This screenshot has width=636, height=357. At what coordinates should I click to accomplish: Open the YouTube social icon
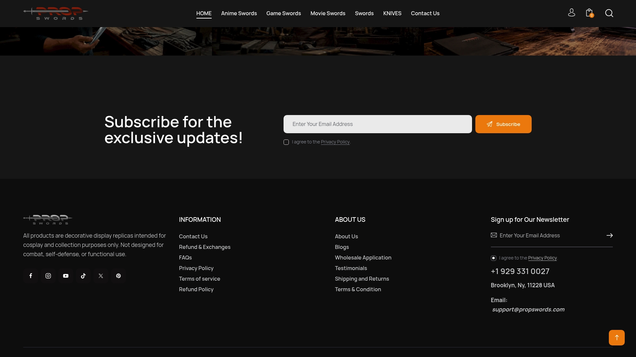click(x=66, y=276)
